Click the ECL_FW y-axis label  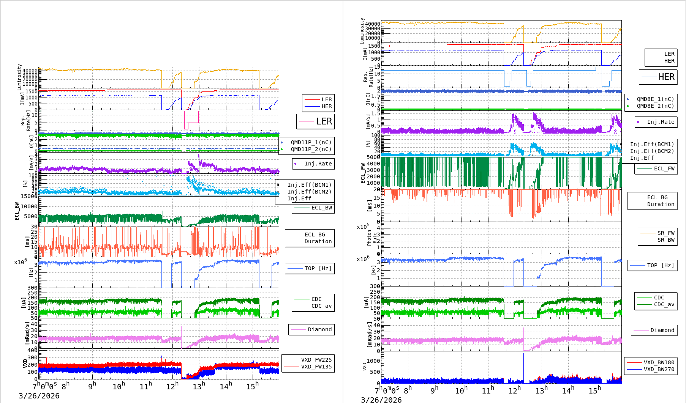point(363,173)
